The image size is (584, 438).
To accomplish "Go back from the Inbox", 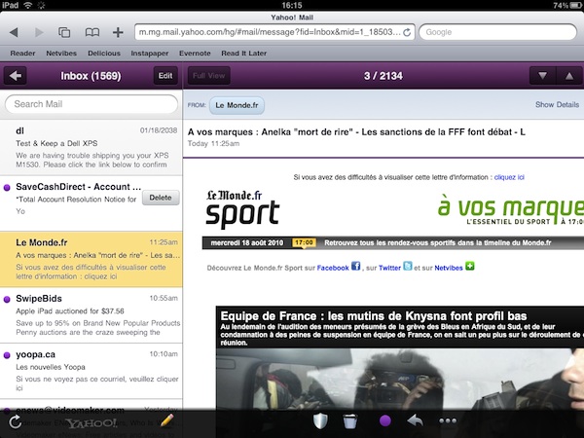I will click(x=15, y=76).
